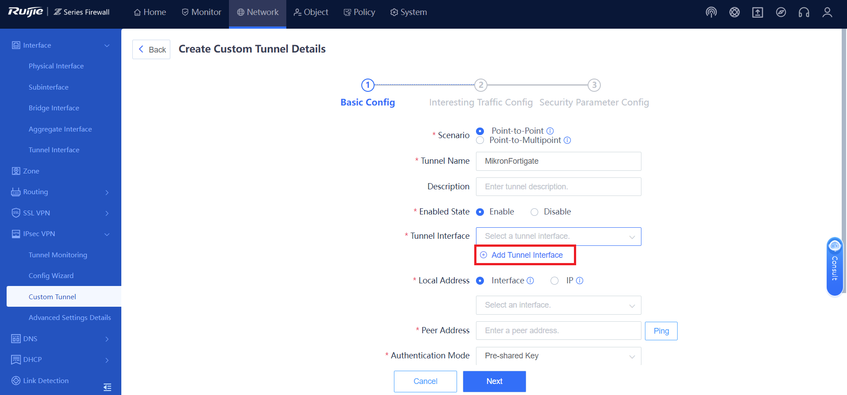This screenshot has width=847, height=395.
Task: Click the wireless signal icon in top bar
Action: pyautogui.click(x=711, y=12)
